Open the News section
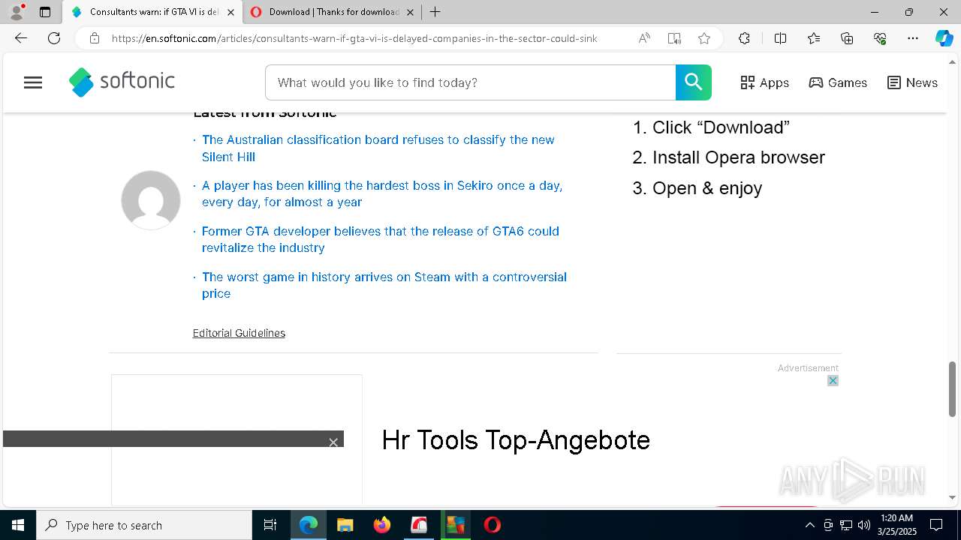Screen dimensions: 961x540 tap(912, 82)
